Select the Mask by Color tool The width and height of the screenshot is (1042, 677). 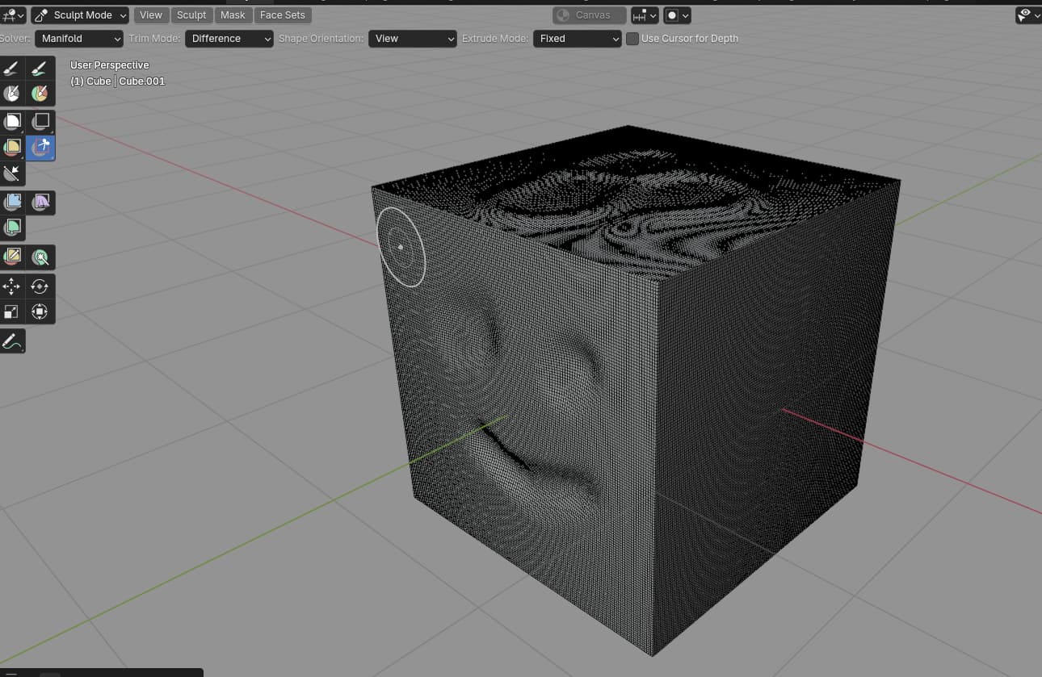tap(40, 257)
